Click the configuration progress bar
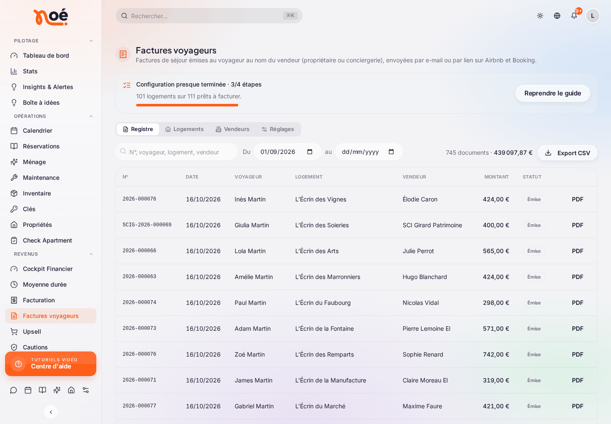This screenshot has width=611, height=424. pyautogui.click(x=204, y=105)
